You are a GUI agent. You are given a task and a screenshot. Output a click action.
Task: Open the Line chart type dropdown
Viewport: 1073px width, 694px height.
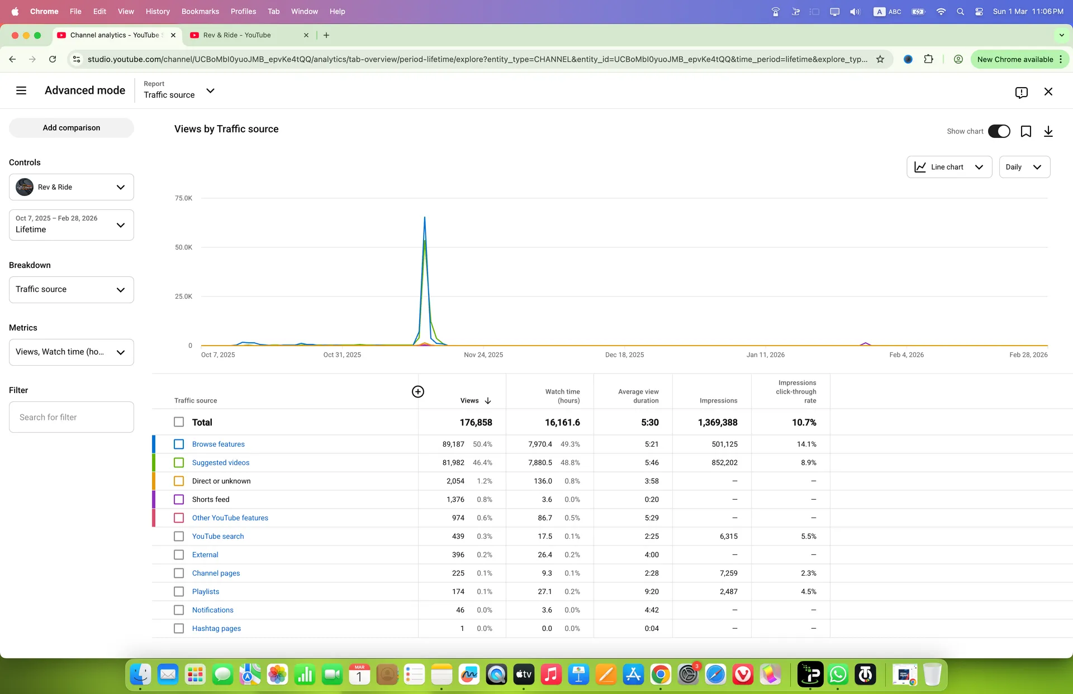949,167
